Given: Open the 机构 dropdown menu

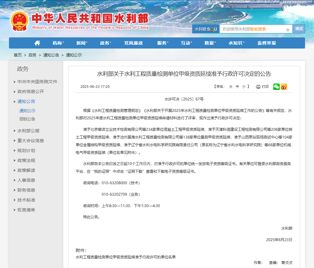Looking at the screenshot, I should point(58,43).
